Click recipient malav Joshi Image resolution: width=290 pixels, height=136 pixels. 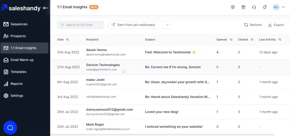tap(95, 80)
